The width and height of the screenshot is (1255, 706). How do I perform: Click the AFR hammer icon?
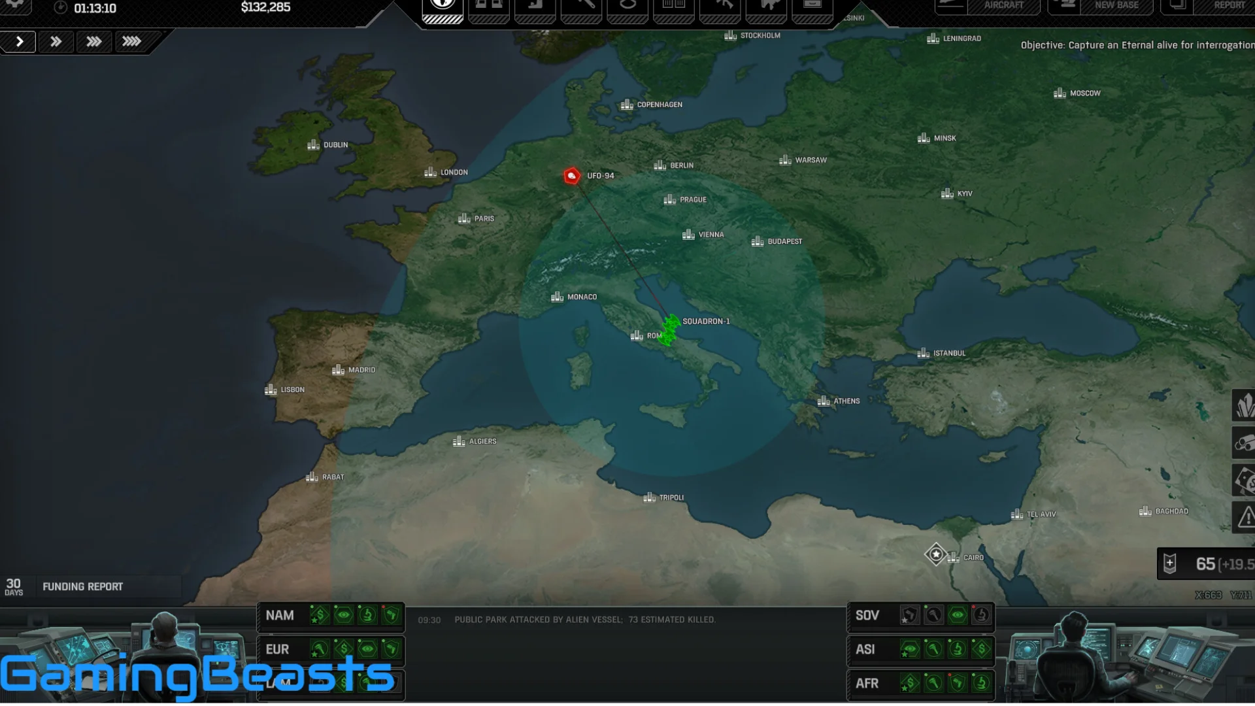933,683
